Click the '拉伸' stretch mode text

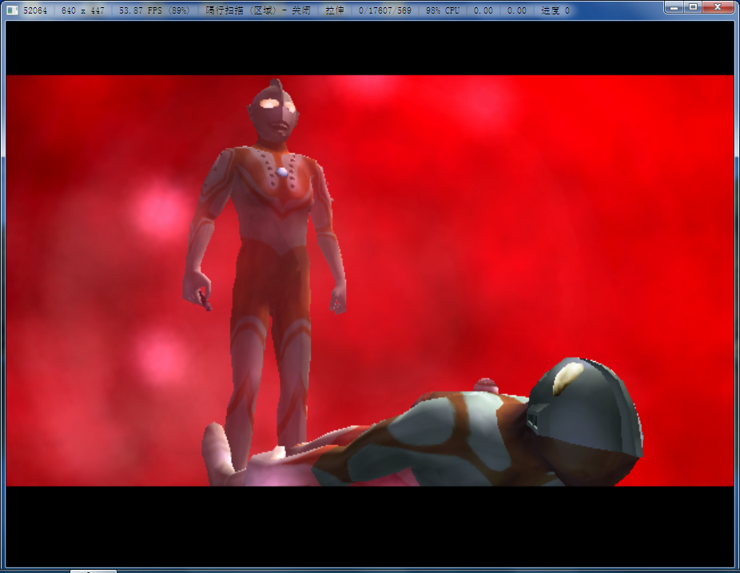tap(334, 10)
